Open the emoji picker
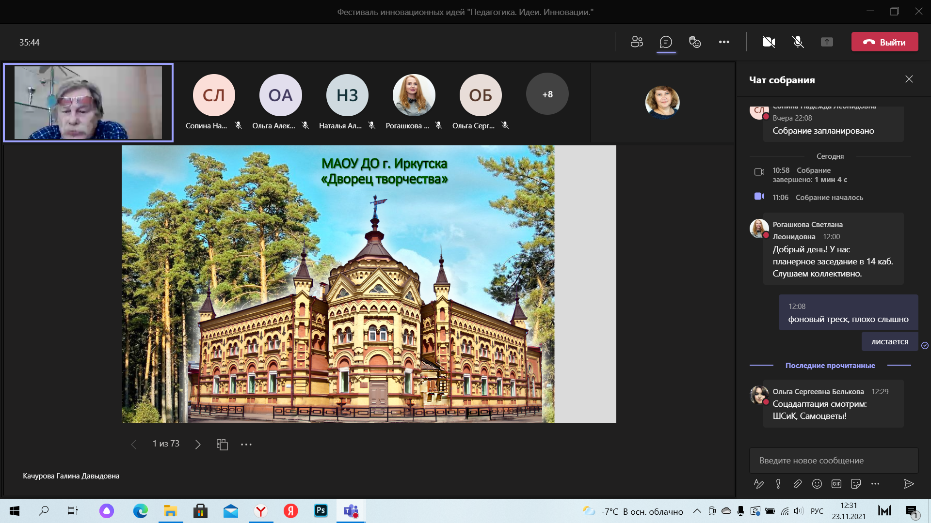This screenshot has height=523, width=931. 817,483
